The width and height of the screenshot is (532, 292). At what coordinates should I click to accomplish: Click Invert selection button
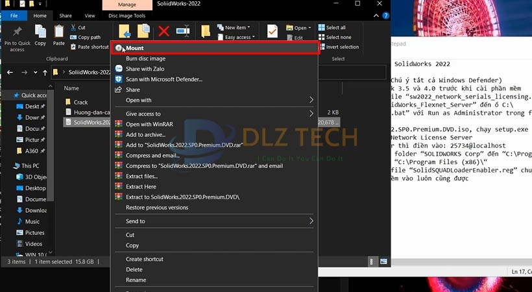coord(341,47)
